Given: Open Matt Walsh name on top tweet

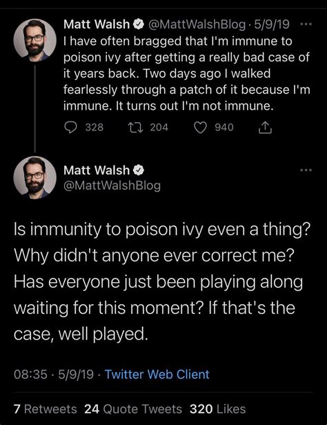Looking at the screenshot, I should 97,24.
